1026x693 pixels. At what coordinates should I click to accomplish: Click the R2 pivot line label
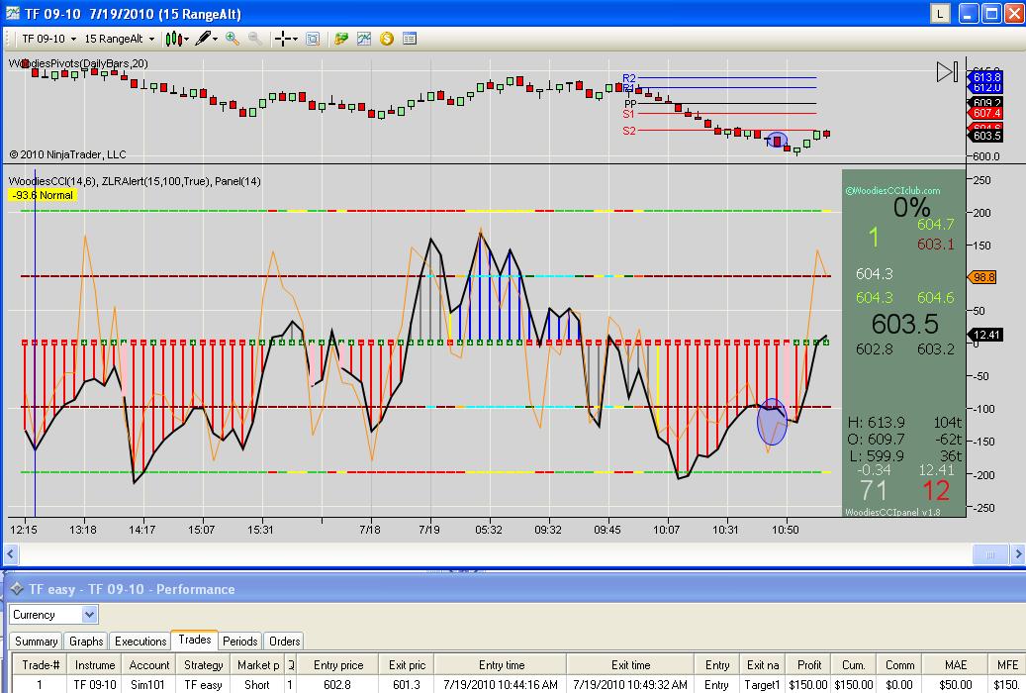629,78
